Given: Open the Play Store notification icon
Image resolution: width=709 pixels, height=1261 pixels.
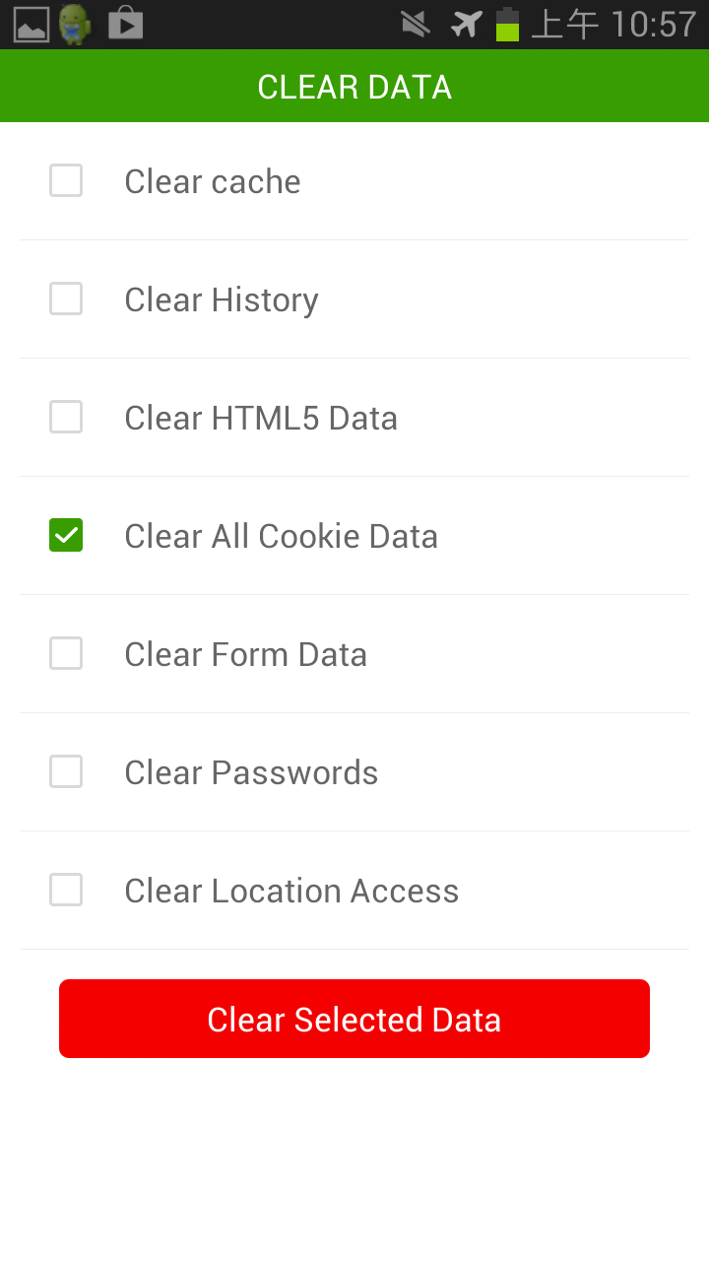Looking at the screenshot, I should (126, 24).
